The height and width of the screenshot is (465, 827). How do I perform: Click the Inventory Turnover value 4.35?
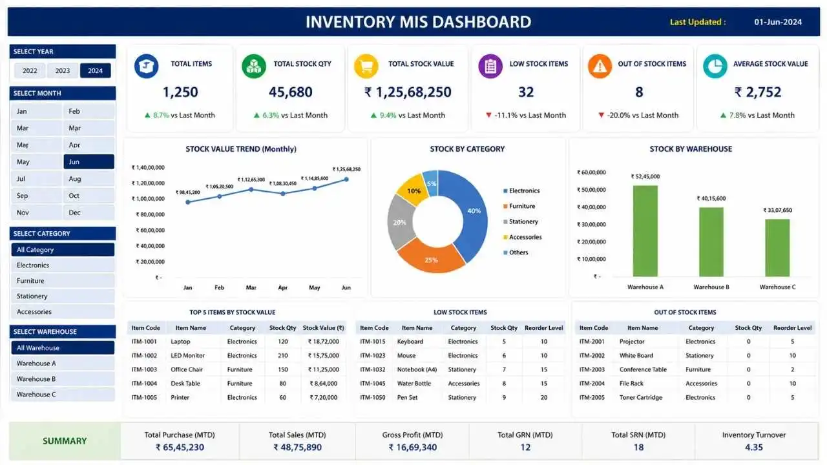pyautogui.click(x=754, y=448)
